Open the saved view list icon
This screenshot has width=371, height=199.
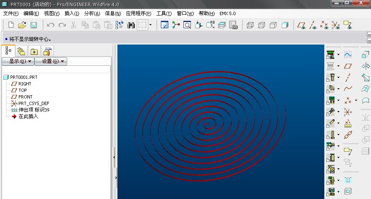pos(210,25)
